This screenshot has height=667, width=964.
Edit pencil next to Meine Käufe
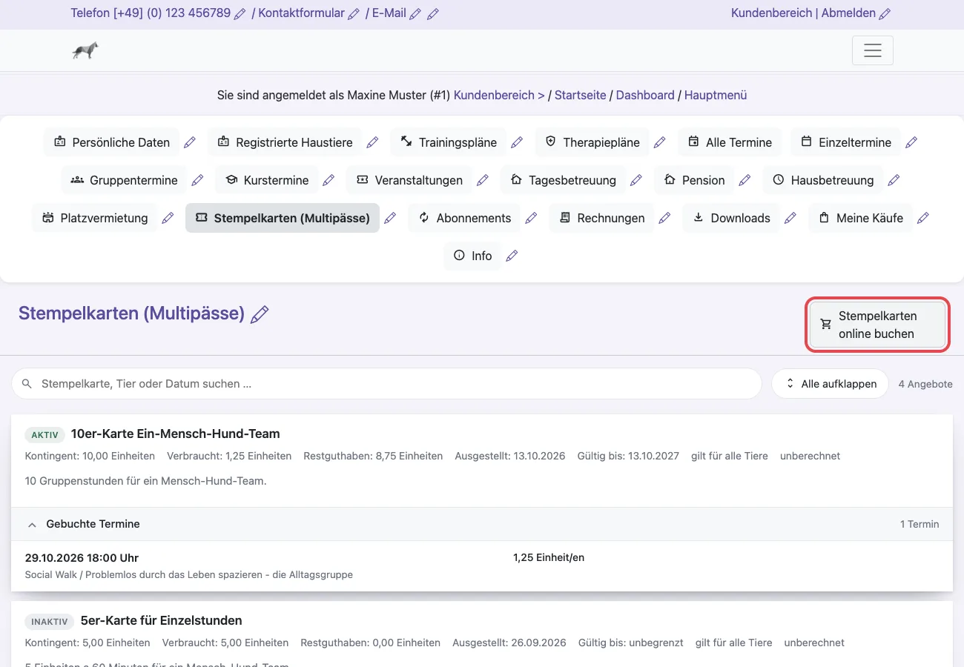[923, 218]
